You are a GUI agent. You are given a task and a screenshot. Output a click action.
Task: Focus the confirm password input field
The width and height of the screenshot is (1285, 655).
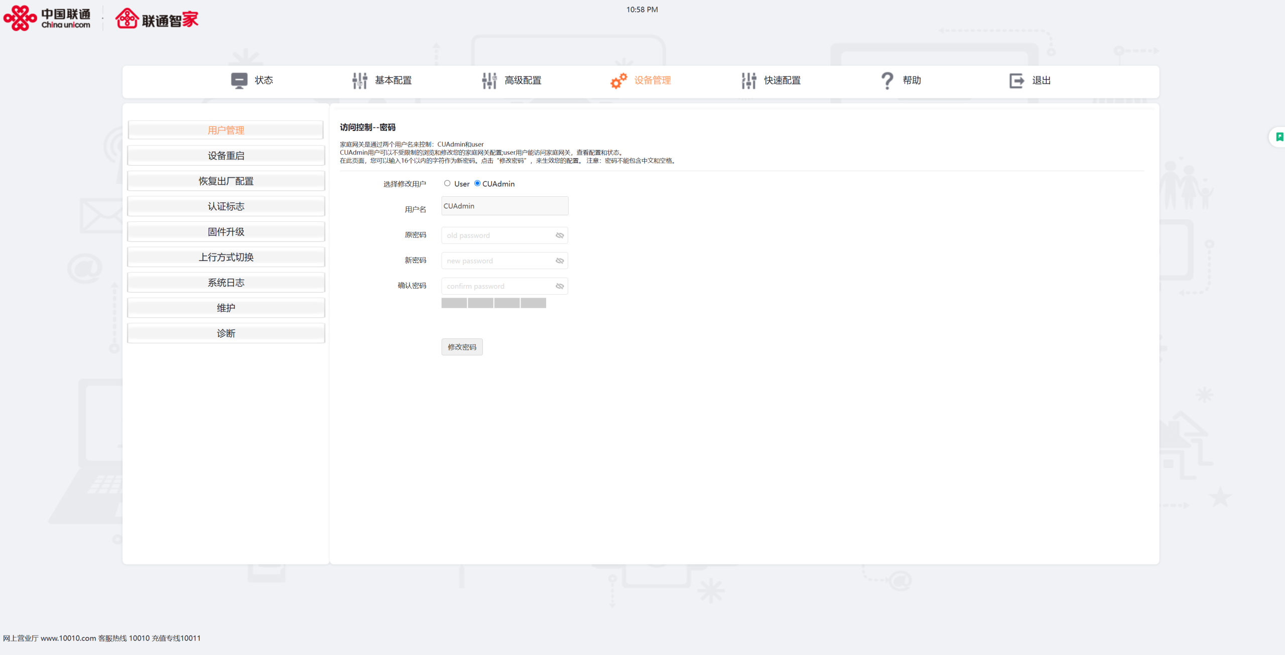(504, 286)
